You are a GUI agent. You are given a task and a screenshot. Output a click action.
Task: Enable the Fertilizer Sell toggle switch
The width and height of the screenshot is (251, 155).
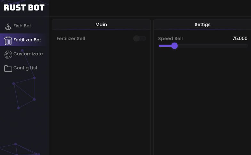140,39
